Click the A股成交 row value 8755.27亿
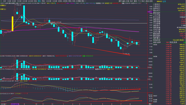This screenshot has width=186, height=105. coord(181,4)
